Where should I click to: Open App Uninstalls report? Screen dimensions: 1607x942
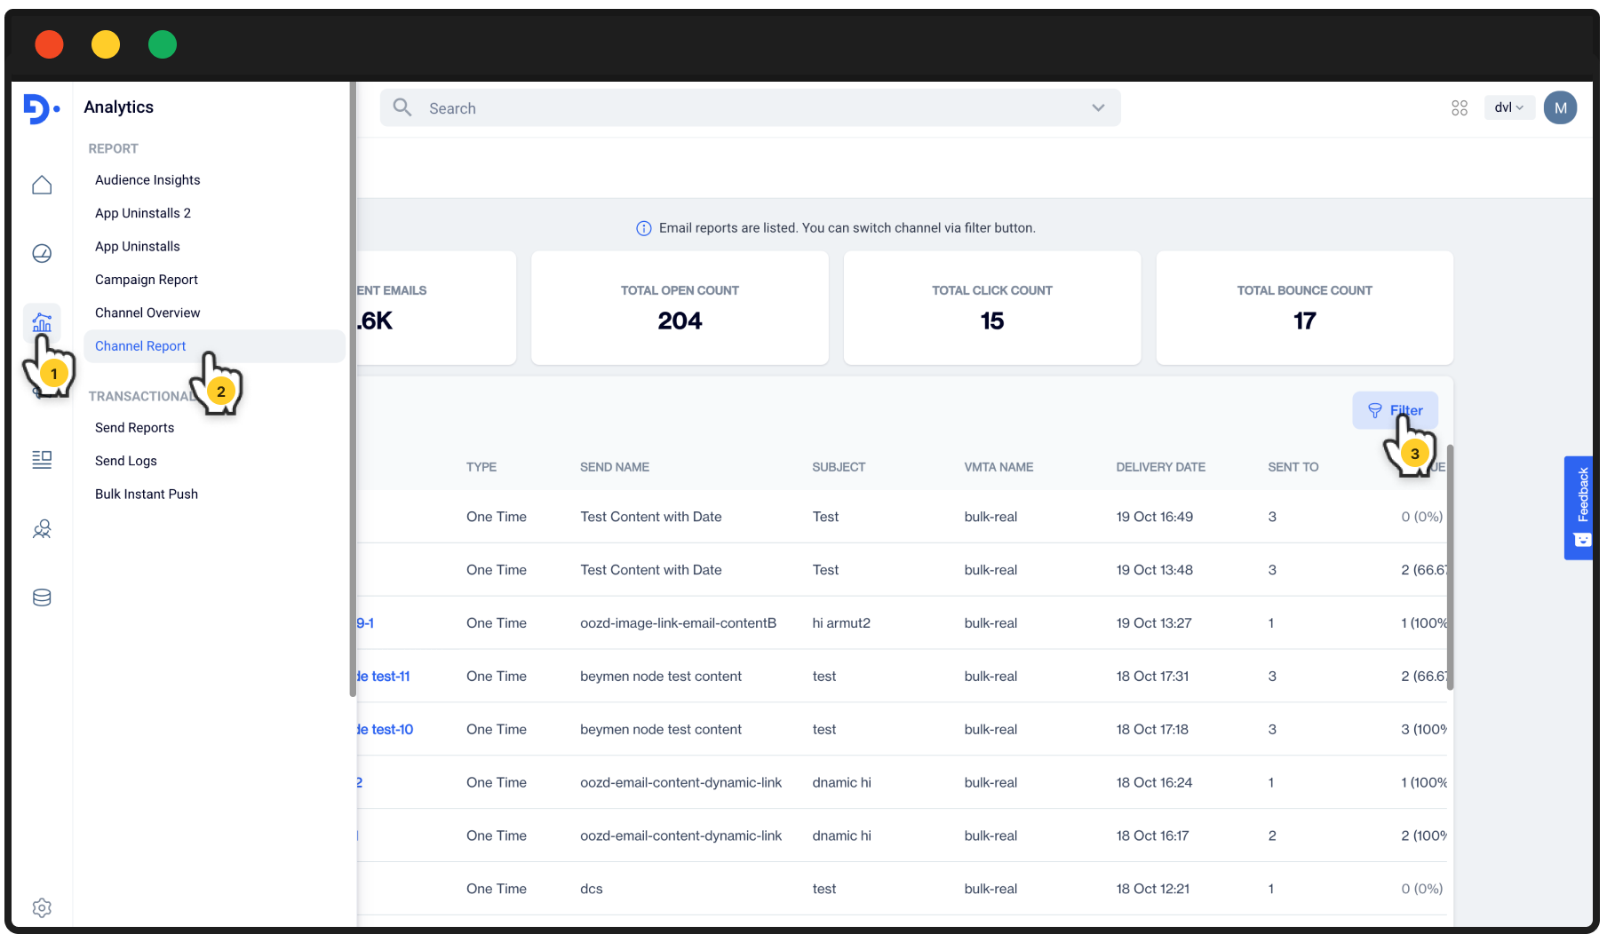point(138,246)
